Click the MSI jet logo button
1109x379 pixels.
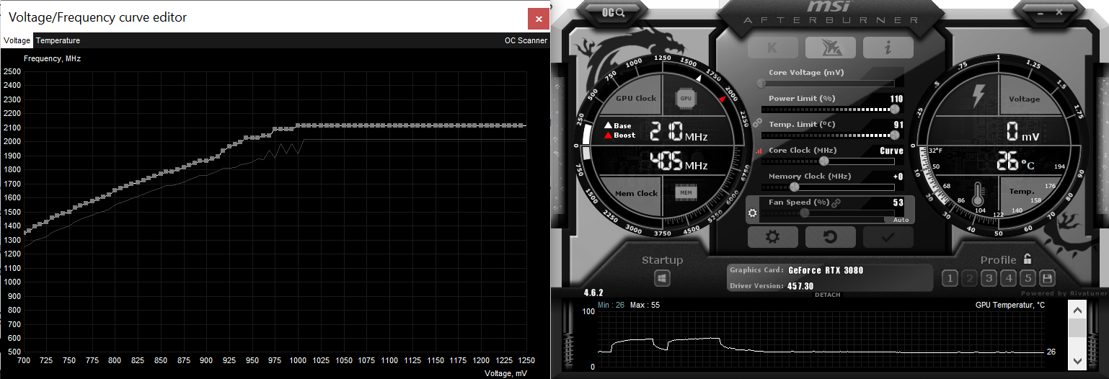[830, 48]
